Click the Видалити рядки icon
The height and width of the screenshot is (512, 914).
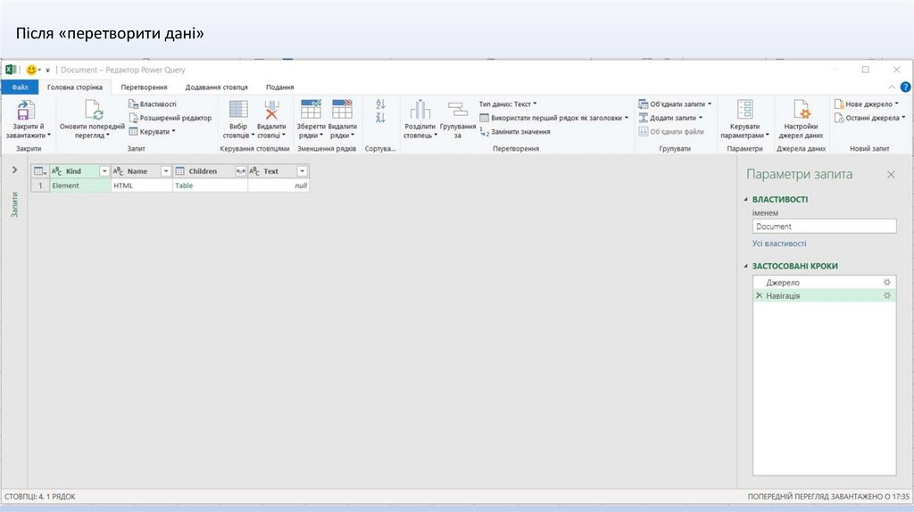coord(342,110)
